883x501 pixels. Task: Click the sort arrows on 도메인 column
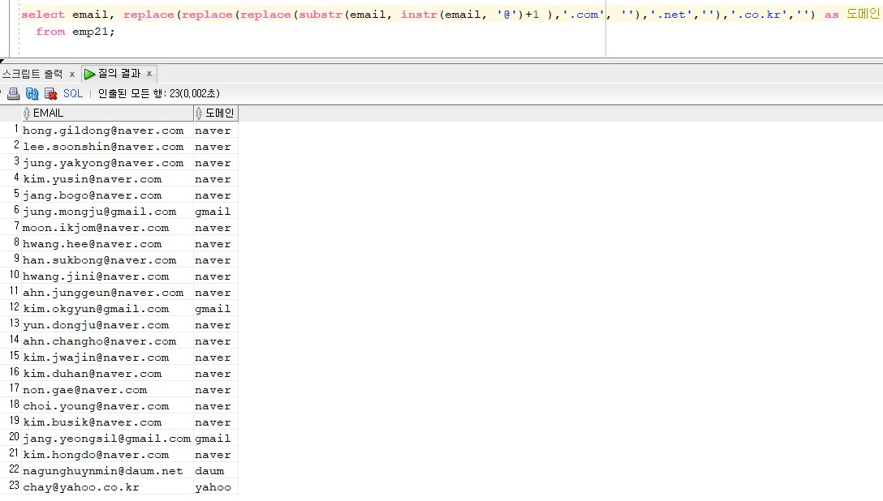(x=198, y=113)
